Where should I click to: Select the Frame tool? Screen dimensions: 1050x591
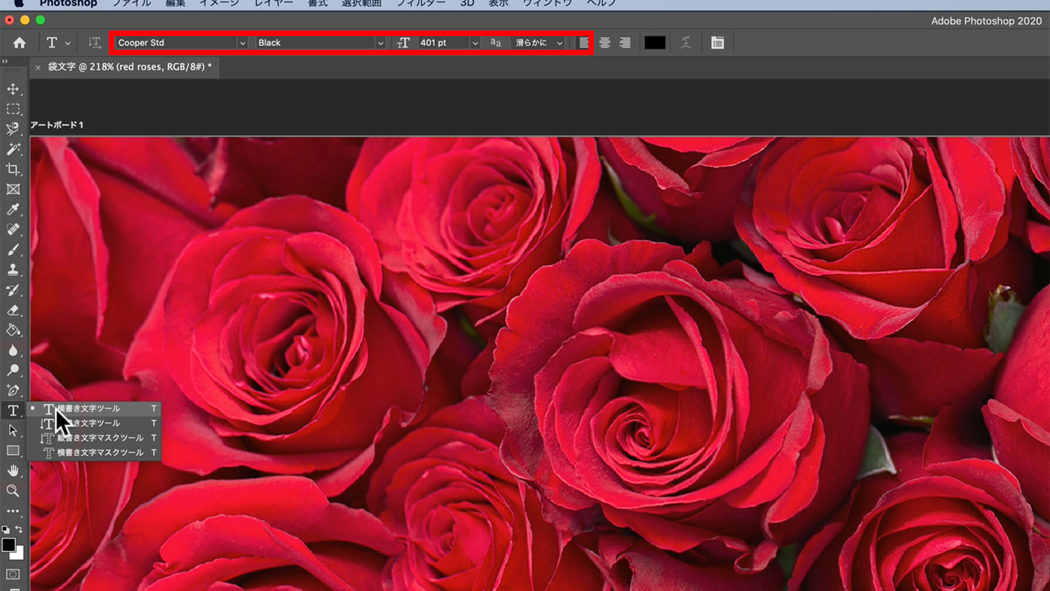pyautogui.click(x=13, y=189)
